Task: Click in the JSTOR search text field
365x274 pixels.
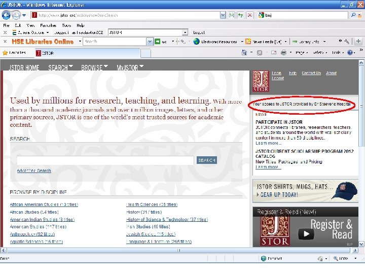Action: [105, 160]
